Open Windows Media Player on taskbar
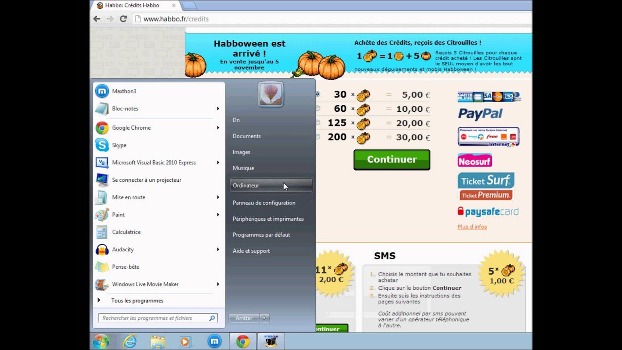622x350 pixels. coord(185,342)
